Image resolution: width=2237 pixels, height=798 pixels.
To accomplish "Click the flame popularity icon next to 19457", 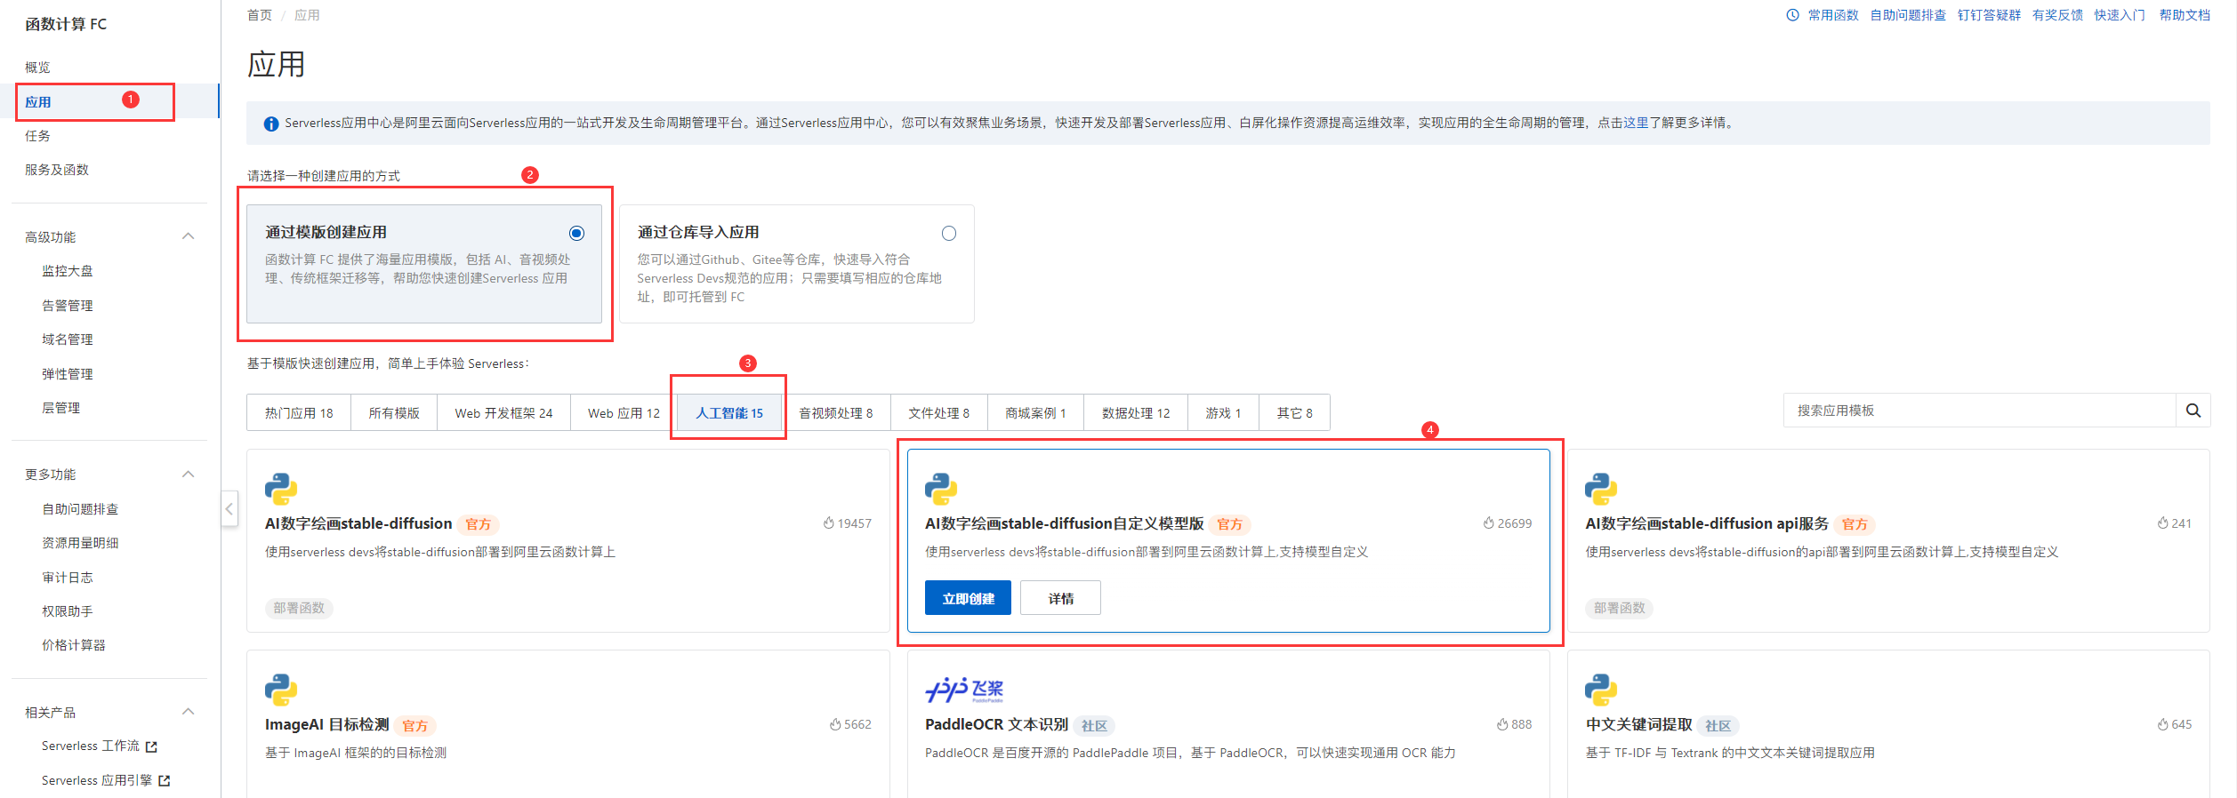I will tap(828, 523).
